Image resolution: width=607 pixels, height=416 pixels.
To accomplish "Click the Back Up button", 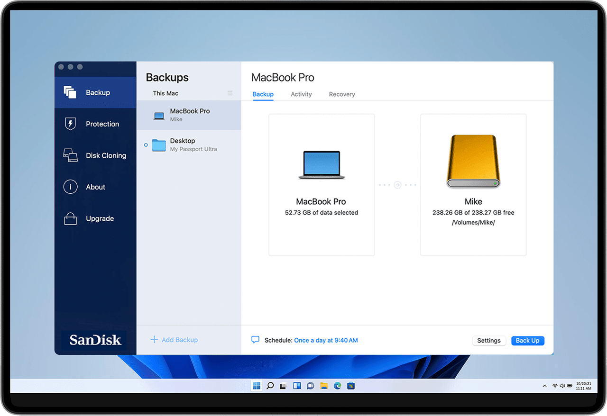I will pos(527,341).
